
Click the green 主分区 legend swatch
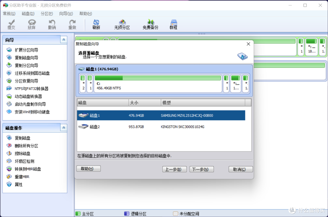coord(78,214)
